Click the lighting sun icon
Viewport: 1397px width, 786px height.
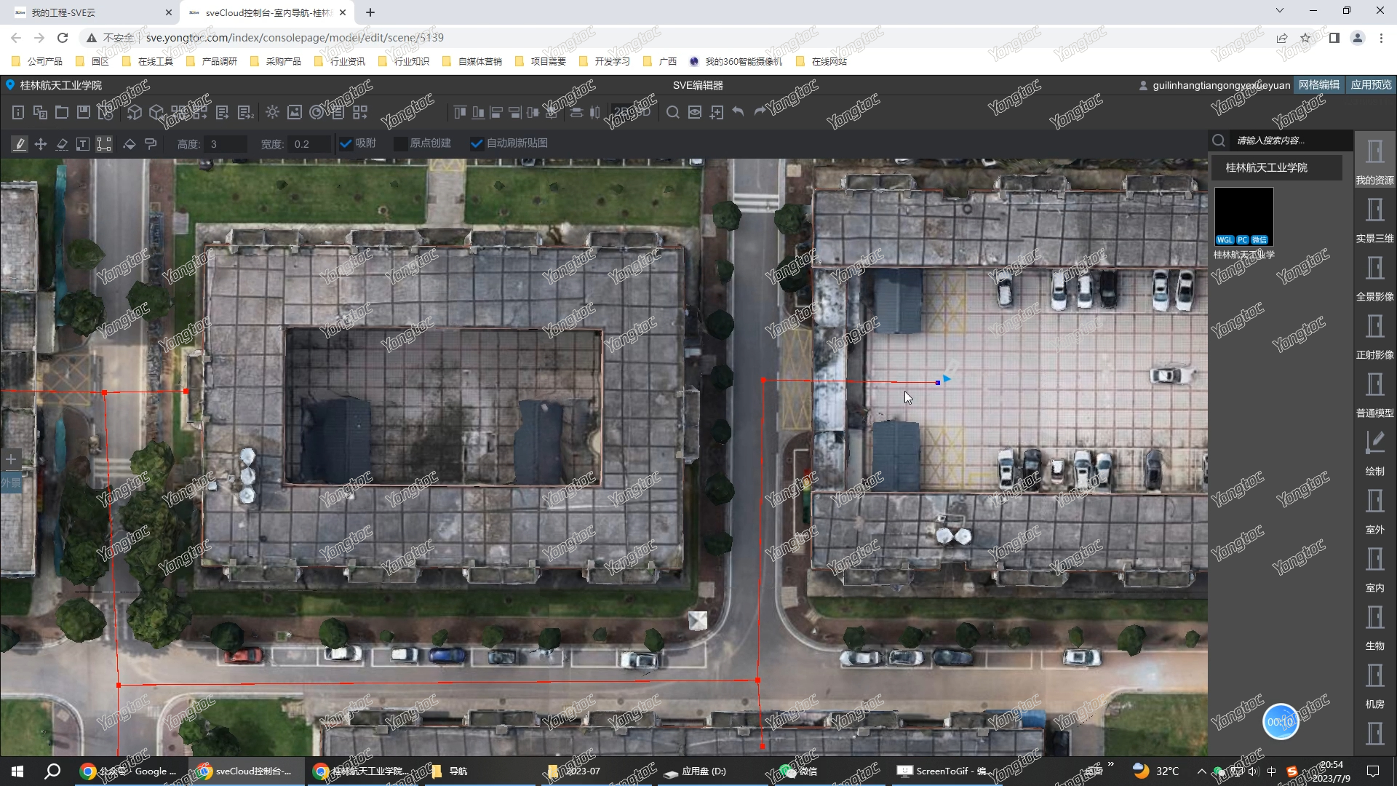point(272,112)
